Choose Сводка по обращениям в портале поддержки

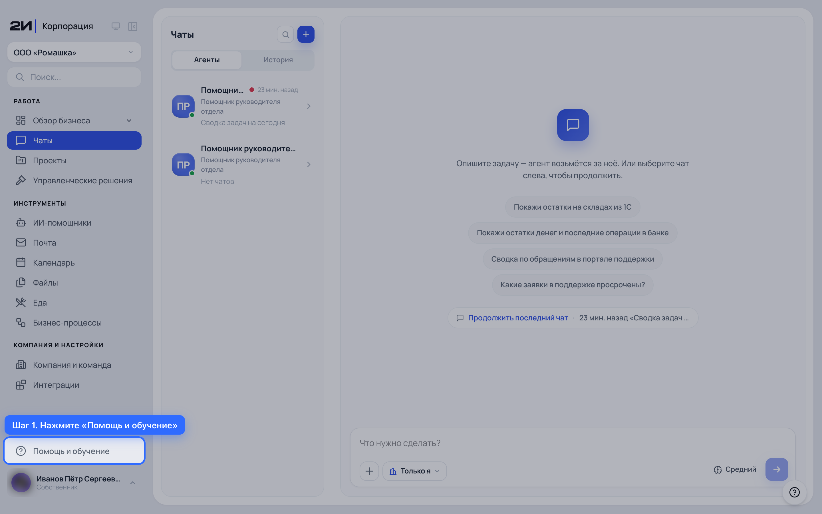[572, 259]
